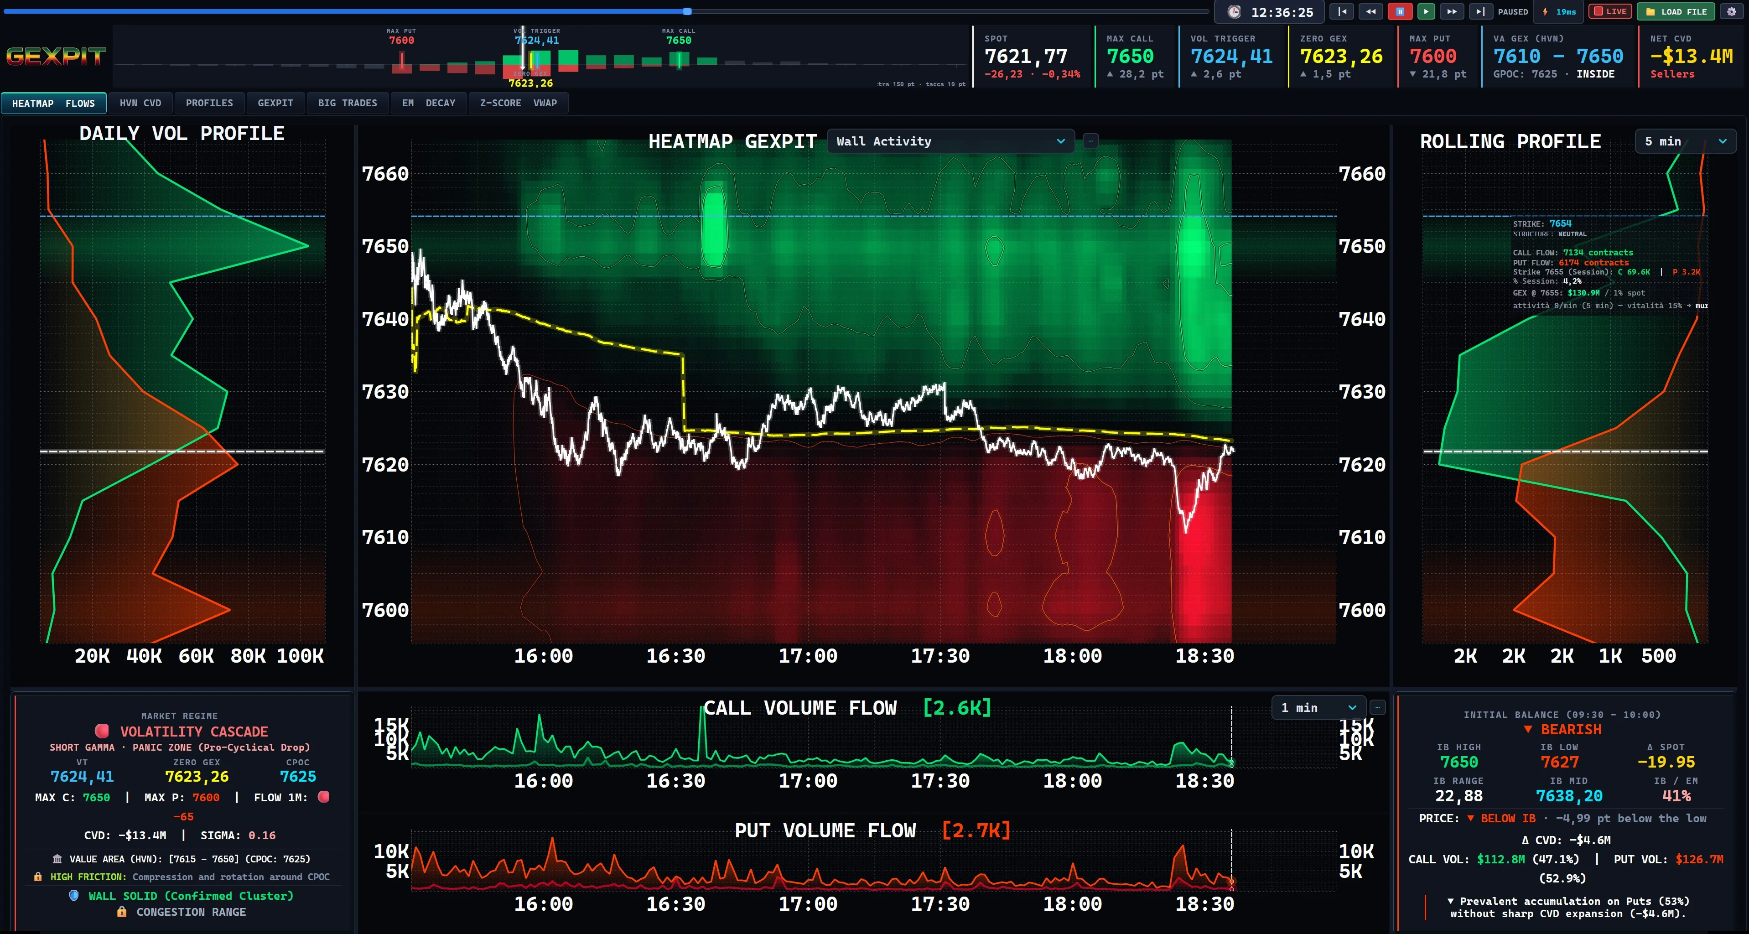
Task: Click the red FLOW 1M indicator
Action: (x=323, y=797)
